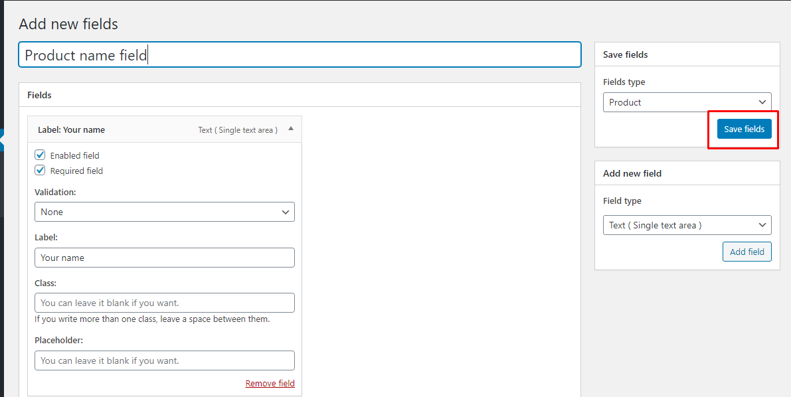
Task: Click the 'Text ( Single text area )' type label in field header
Action: [238, 130]
